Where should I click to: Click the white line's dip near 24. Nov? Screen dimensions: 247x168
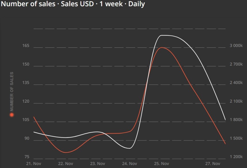[129, 148]
